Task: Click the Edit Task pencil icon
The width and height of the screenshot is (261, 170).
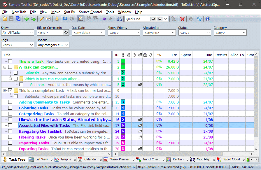Action: pyautogui.click(x=42, y=19)
